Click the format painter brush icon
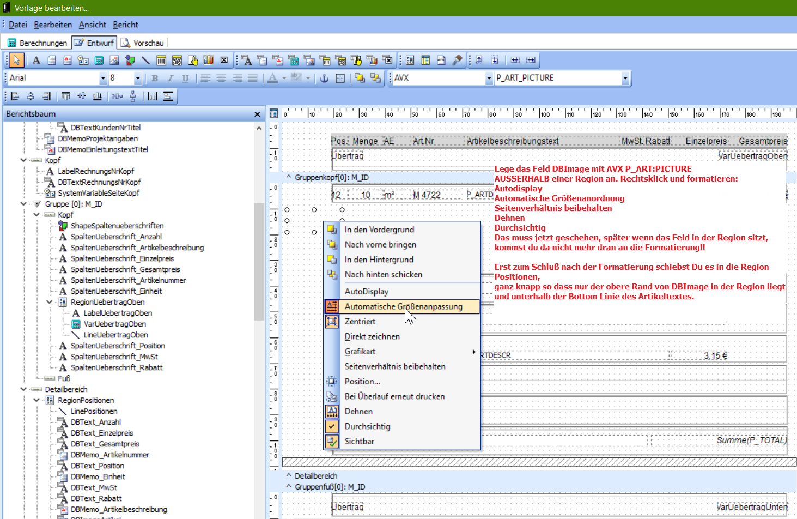Image resolution: width=797 pixels, height=519 pixels. click(457, 60)
